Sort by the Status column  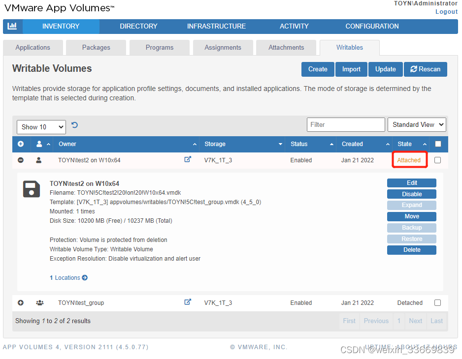click(x=311, y=144)
